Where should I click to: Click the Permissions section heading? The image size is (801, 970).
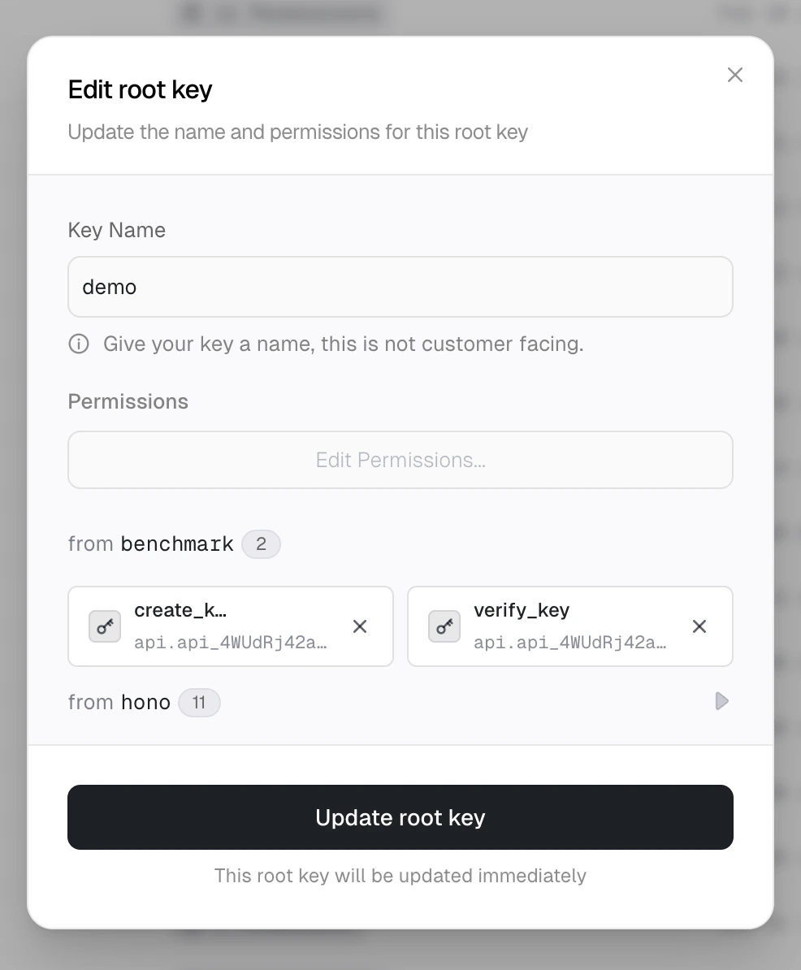tap(128, 401)
